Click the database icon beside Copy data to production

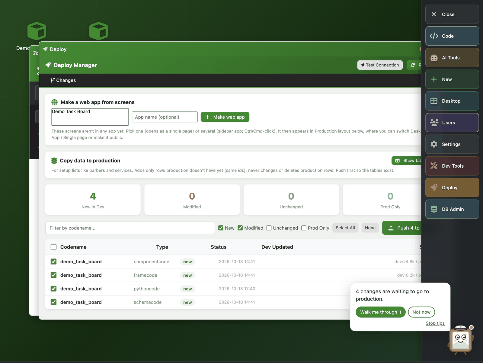[54, 161]
